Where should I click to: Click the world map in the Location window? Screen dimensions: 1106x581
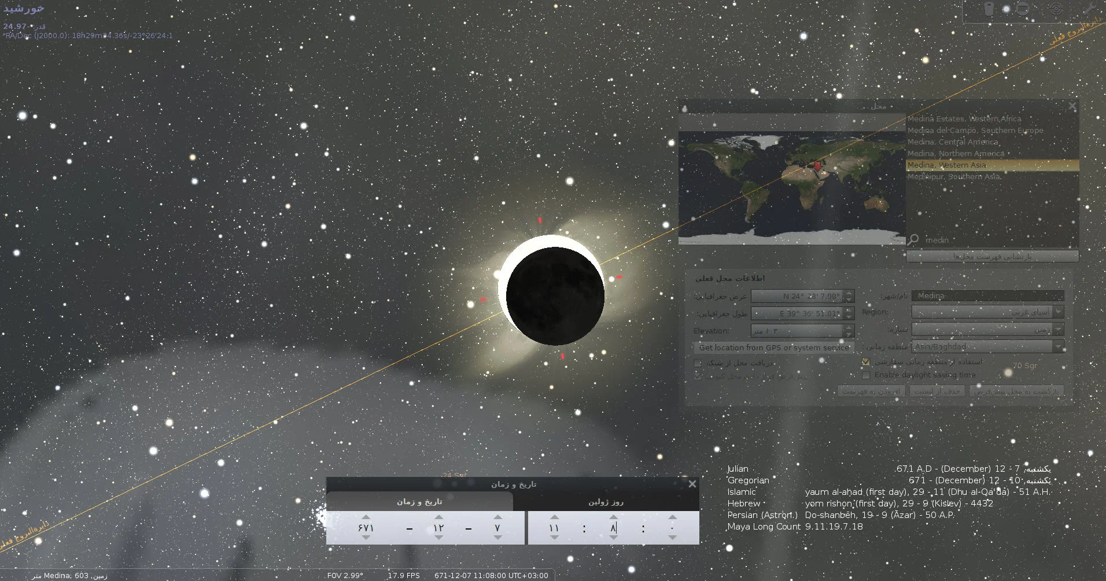[x=792, y=188]
